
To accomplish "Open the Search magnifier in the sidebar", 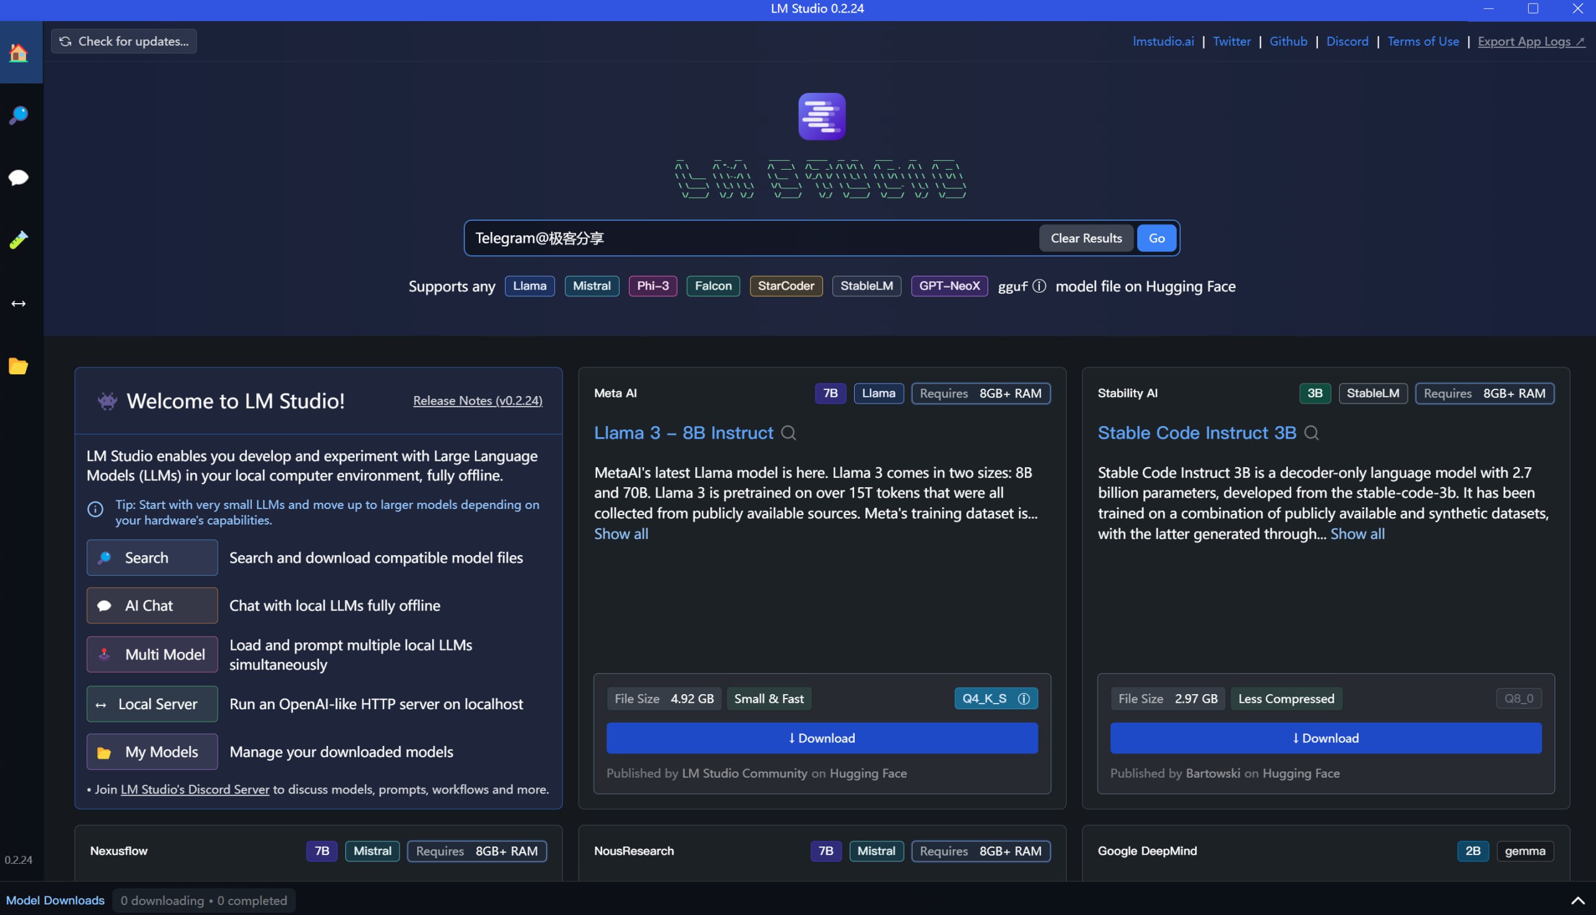I will (x=19, y=115).
